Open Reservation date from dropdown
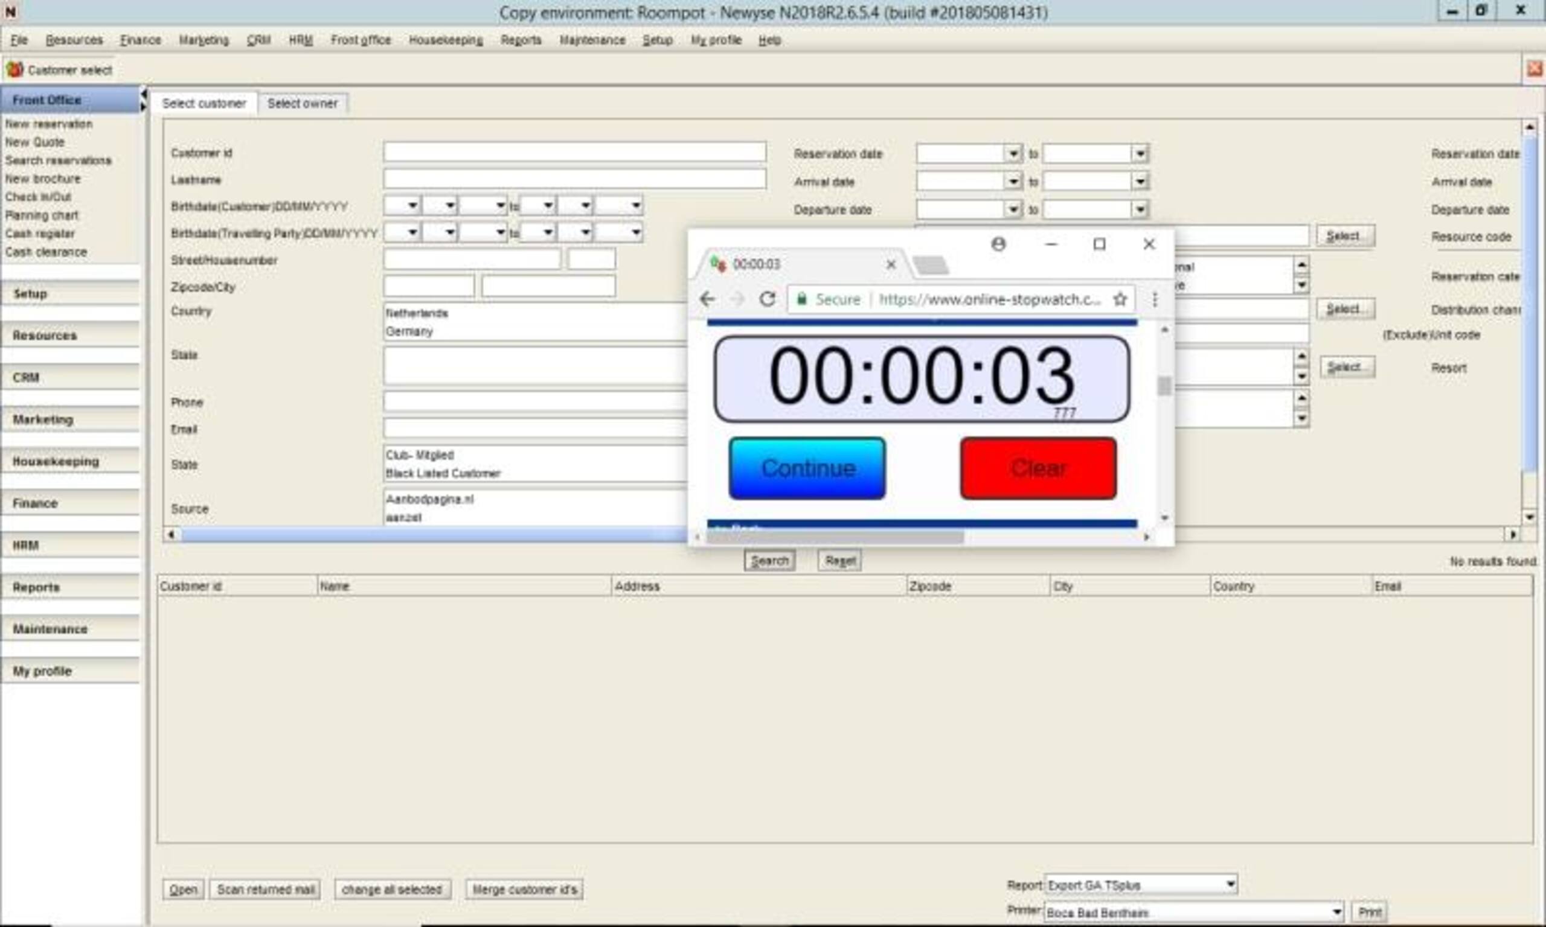1546x927 pixels. point(1013,154)
